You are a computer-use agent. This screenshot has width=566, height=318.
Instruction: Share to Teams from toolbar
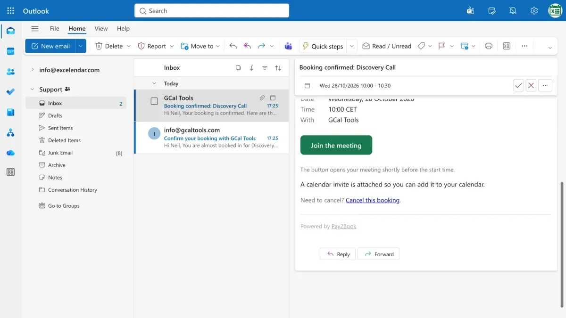point(288,46)
